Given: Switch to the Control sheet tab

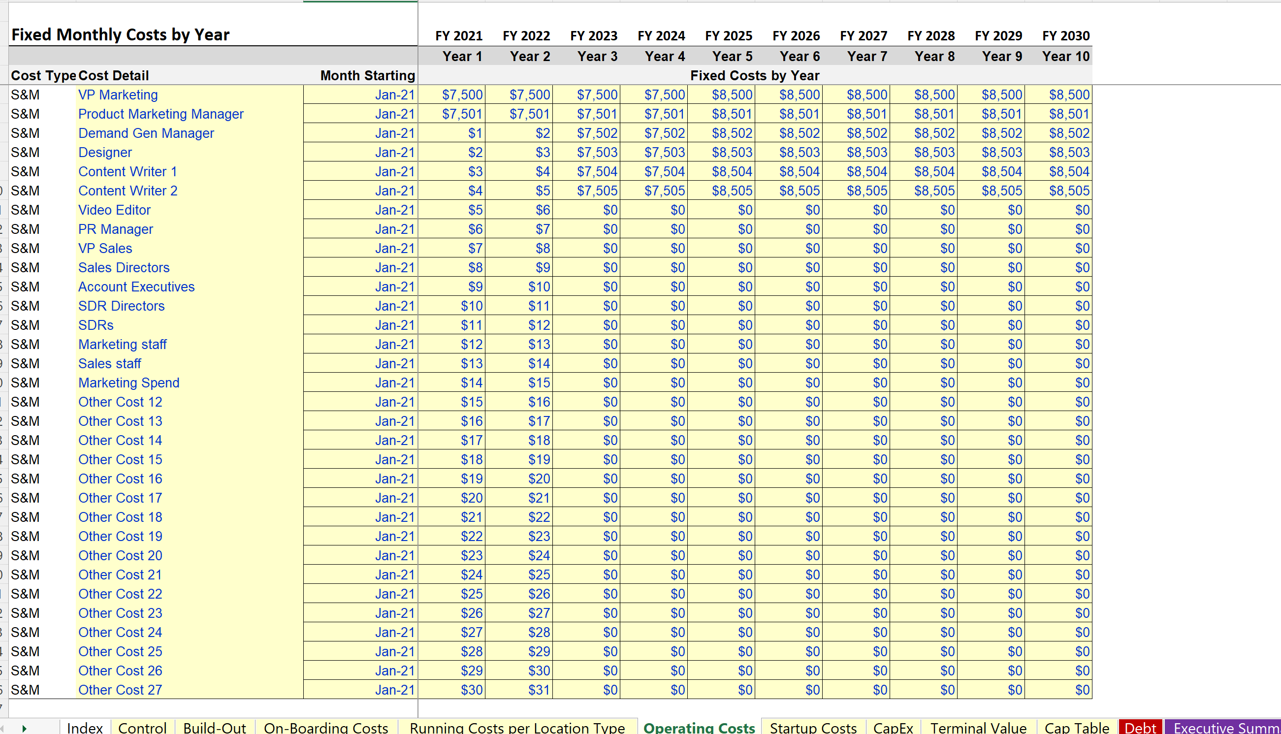Looking at the screenshot, I should click(142, 728).
